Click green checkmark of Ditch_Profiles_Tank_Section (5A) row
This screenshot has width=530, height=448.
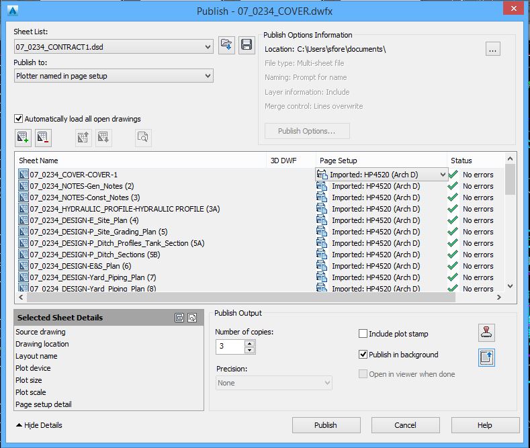pyautogui.click(x=453, y=243)
